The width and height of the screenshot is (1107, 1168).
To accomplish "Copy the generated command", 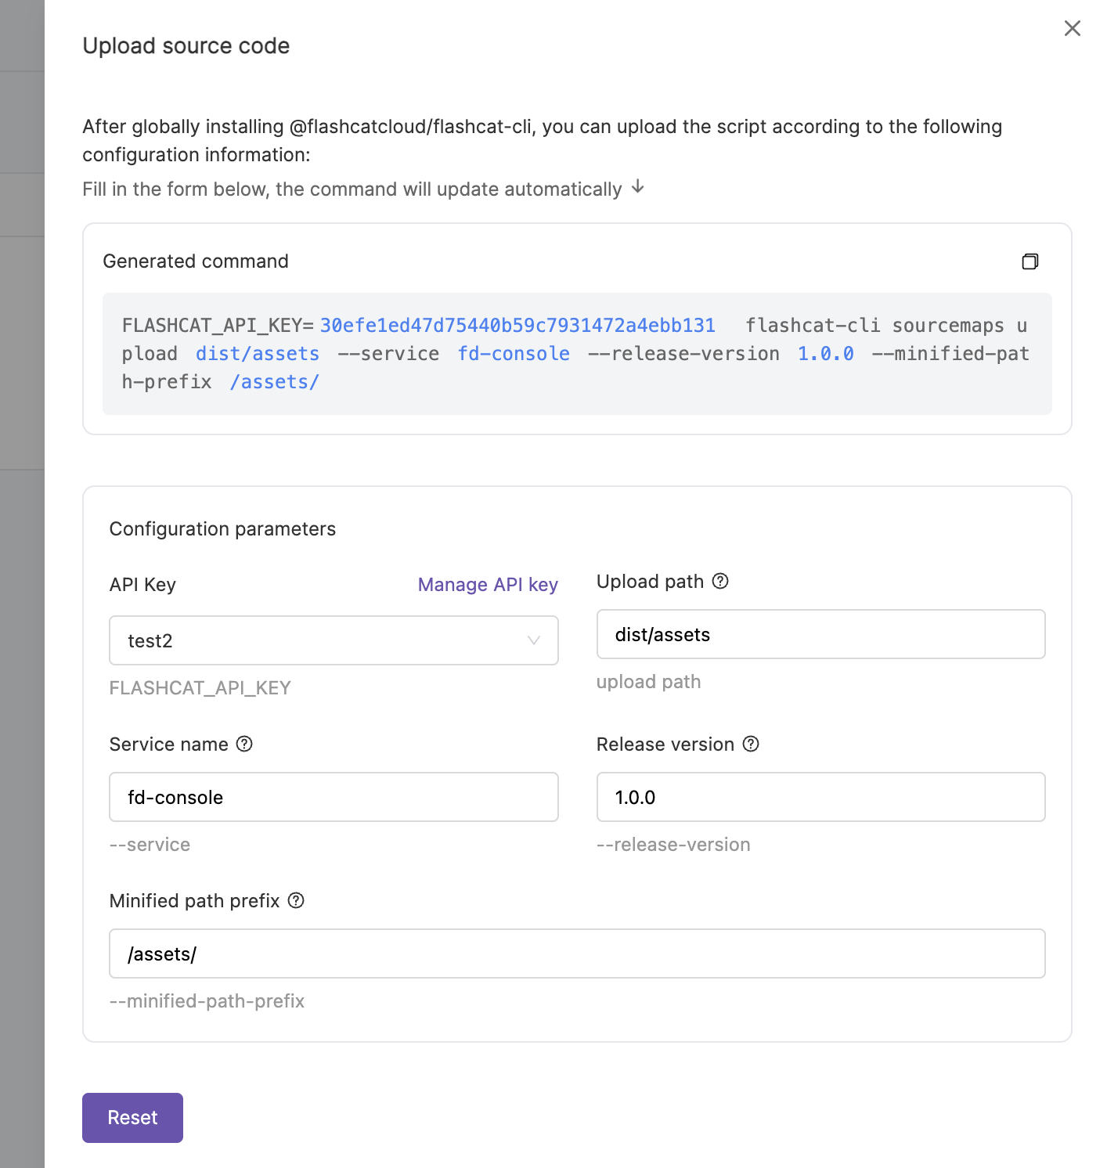I will coord(1029,261).
